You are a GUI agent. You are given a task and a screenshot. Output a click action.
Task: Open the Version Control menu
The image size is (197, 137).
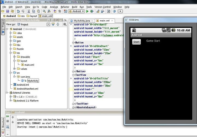[103, 7]
